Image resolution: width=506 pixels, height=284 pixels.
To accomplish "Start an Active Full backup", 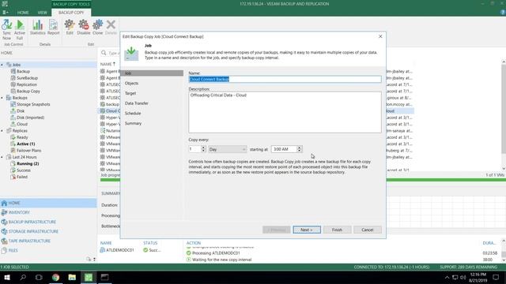I will coord(20,29).
